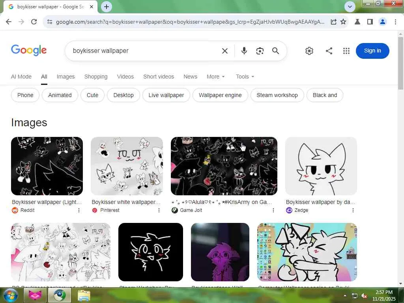Search by voice microphone icon
404x303 pixels.
244,51
